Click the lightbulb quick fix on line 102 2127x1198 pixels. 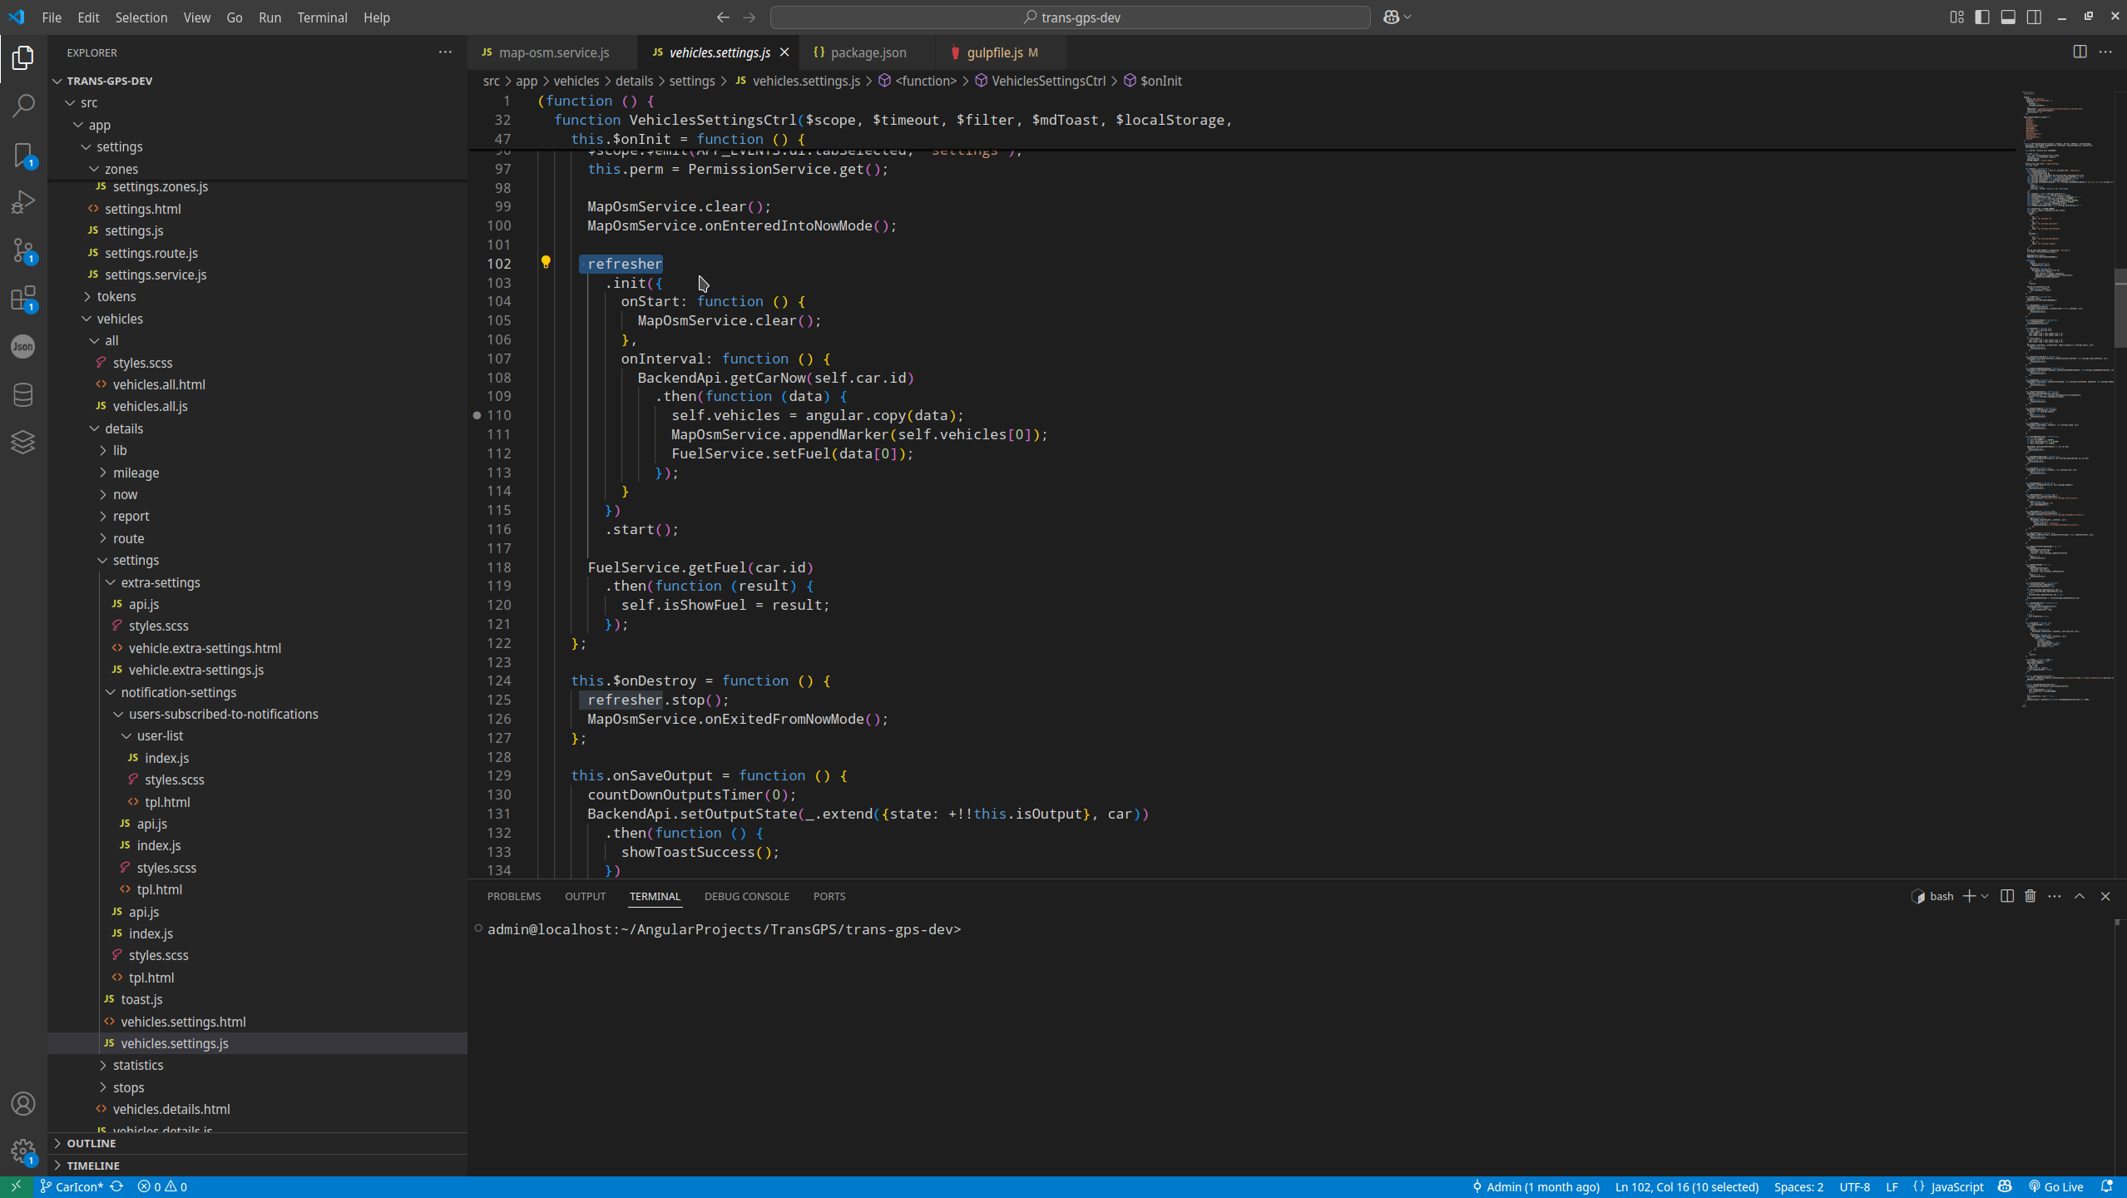(x=547, y=263)
